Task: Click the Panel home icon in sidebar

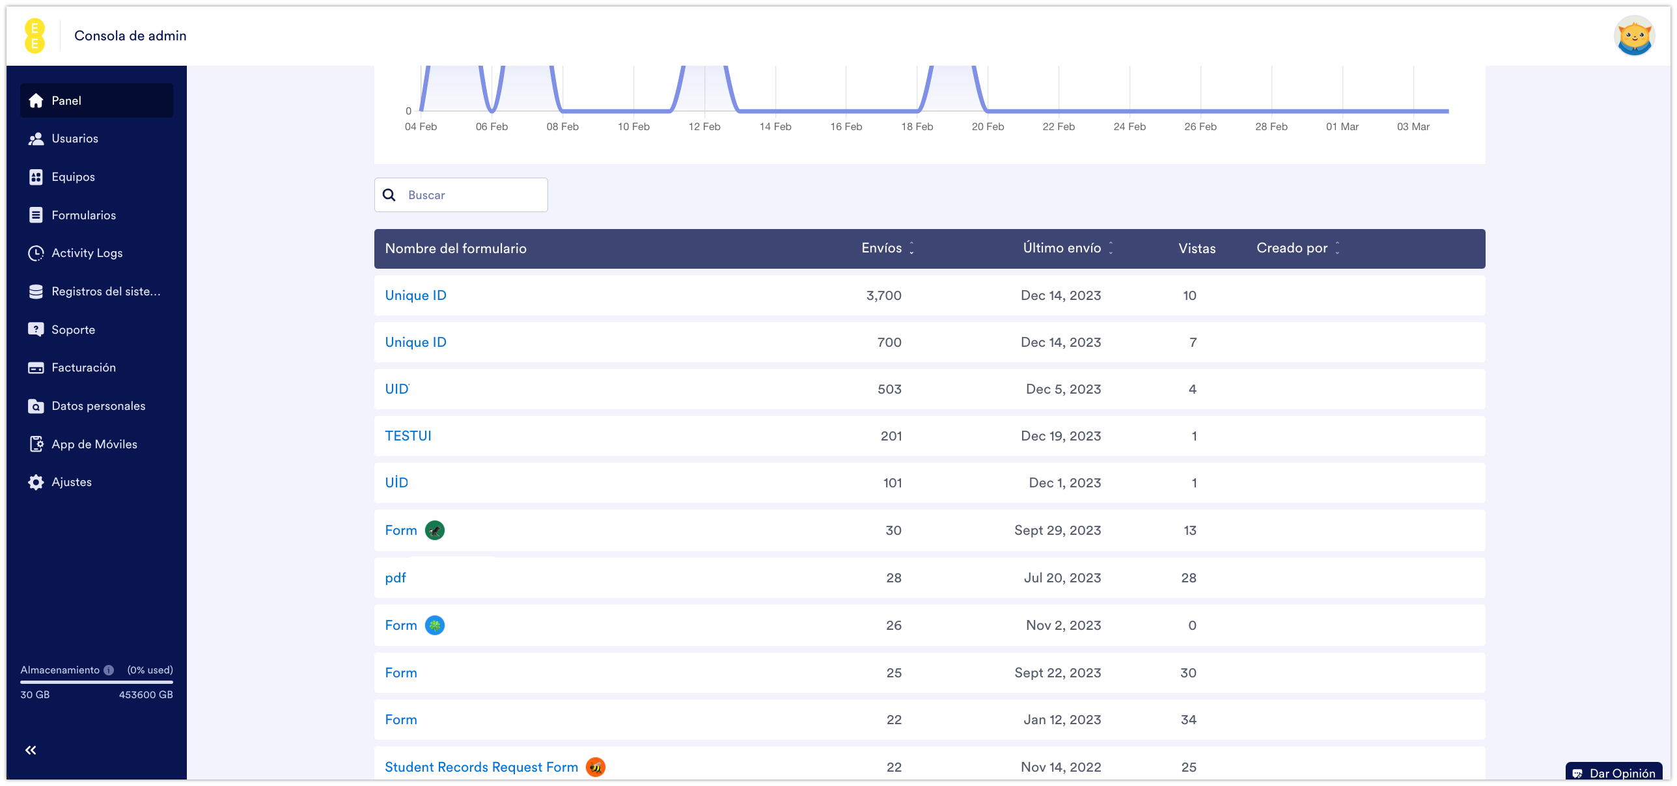Action: click(x=36, y=100)
